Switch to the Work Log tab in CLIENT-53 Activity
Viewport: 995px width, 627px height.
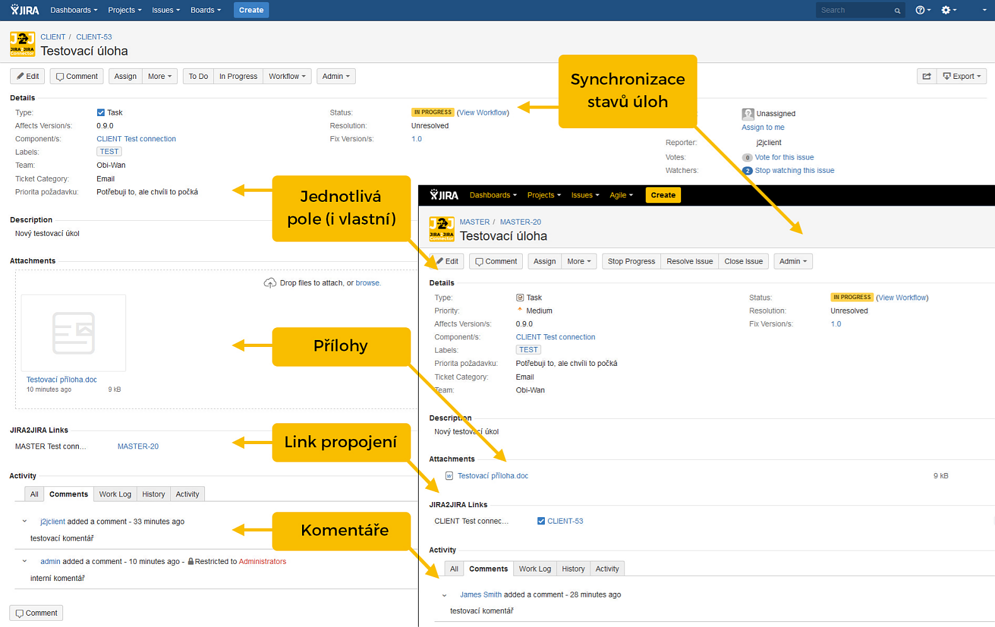click(x=115, y=495)
